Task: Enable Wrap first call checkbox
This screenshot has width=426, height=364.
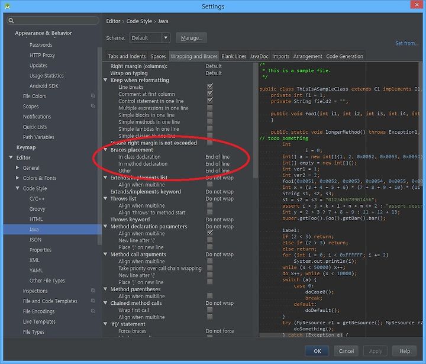Action: [209, 310]
